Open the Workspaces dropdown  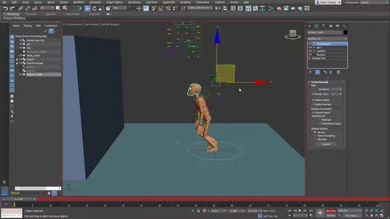coord(374,2)
